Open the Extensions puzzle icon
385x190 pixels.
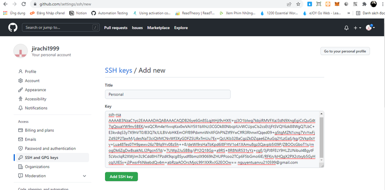[x=364, y=4]
